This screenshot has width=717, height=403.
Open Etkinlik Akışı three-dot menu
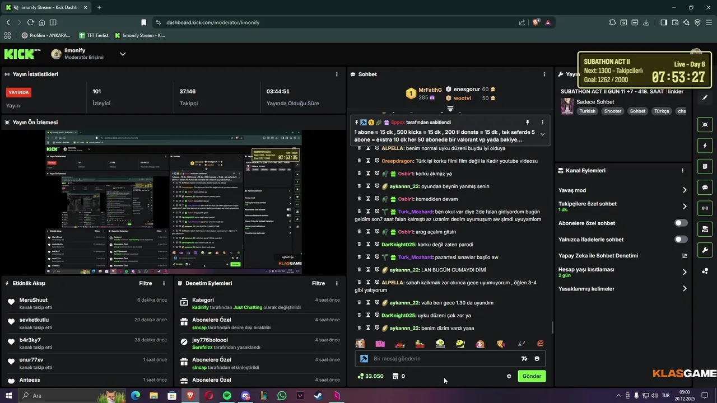(164, 283)
